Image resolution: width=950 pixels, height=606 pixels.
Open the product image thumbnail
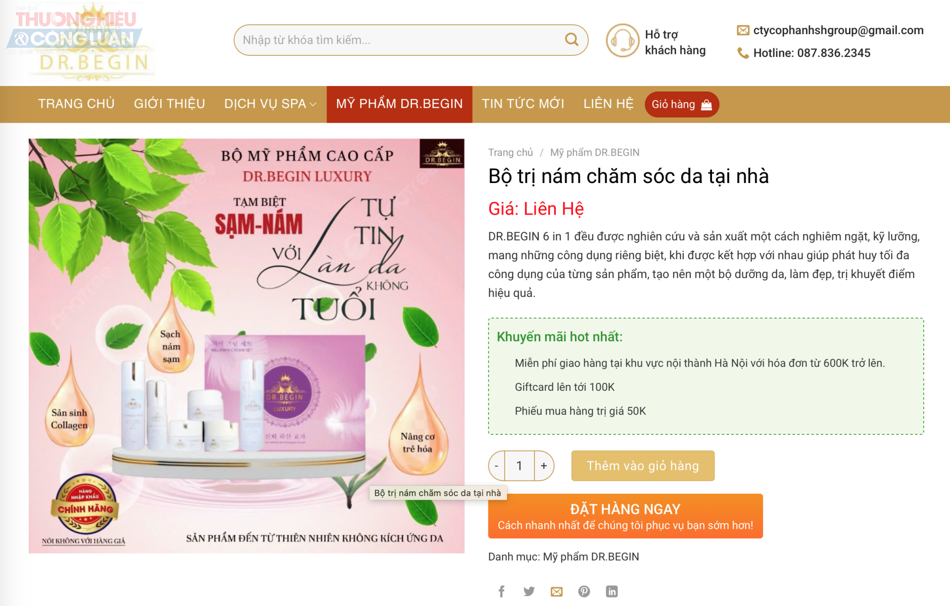tap(246, 346)
